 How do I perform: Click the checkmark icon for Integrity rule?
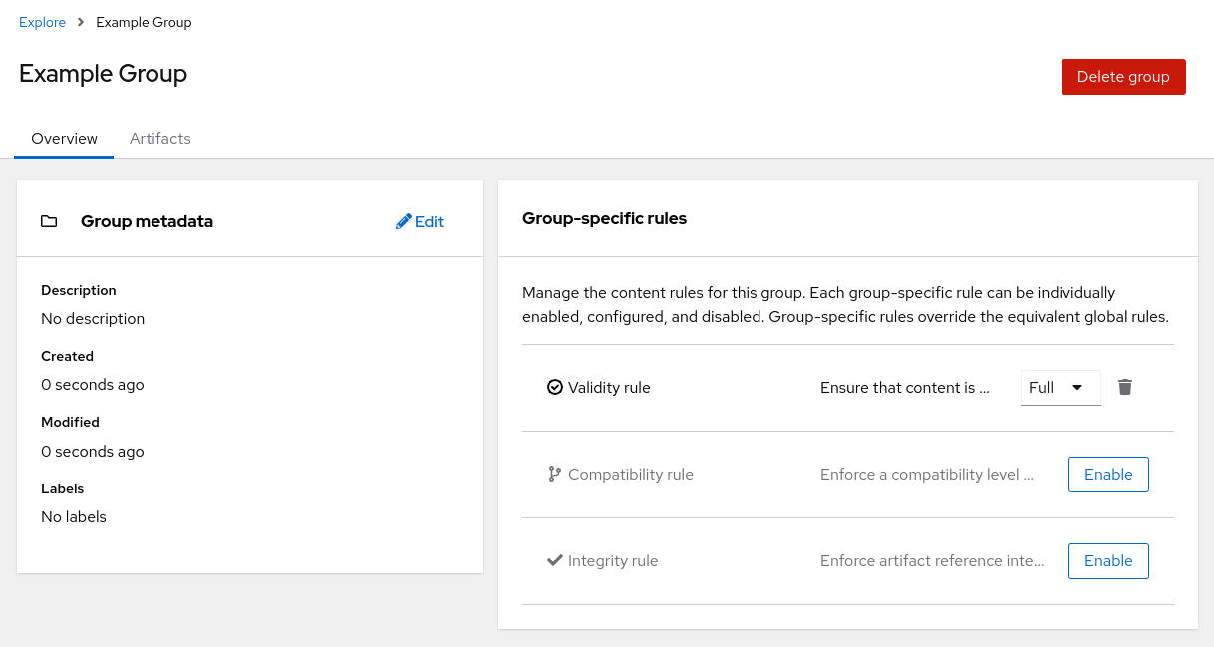pos(555,560)
